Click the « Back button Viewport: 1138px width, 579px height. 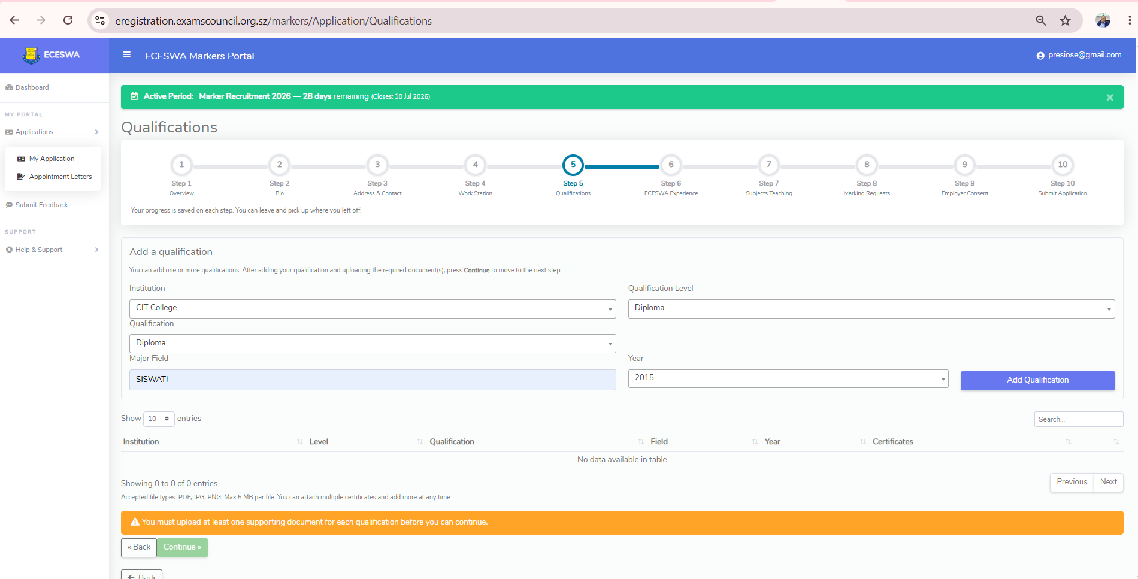(139, 547)
